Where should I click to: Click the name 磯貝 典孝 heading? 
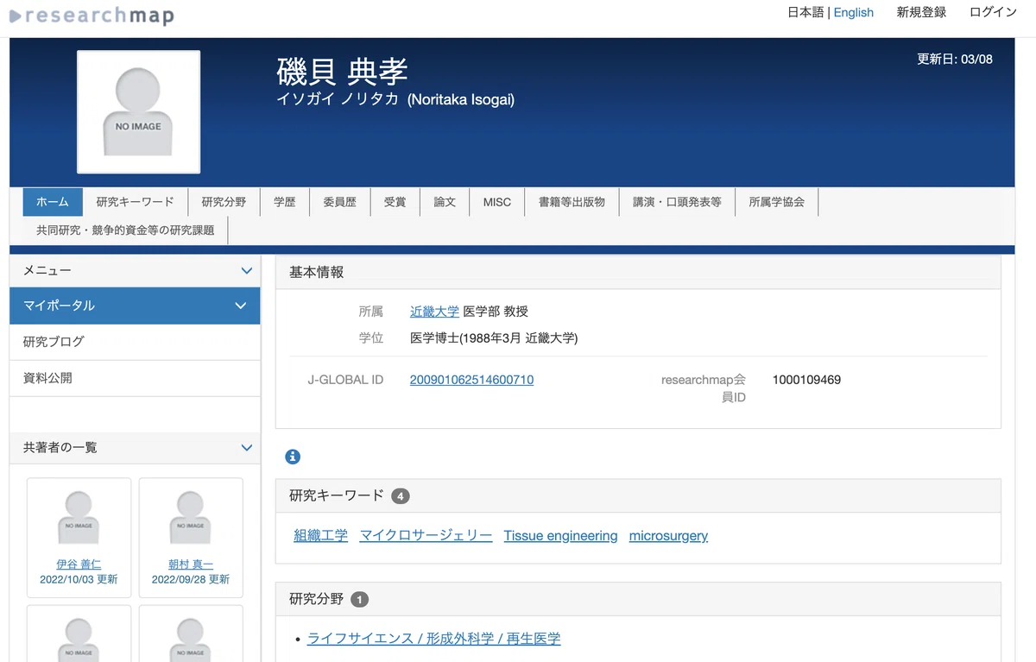342,71
